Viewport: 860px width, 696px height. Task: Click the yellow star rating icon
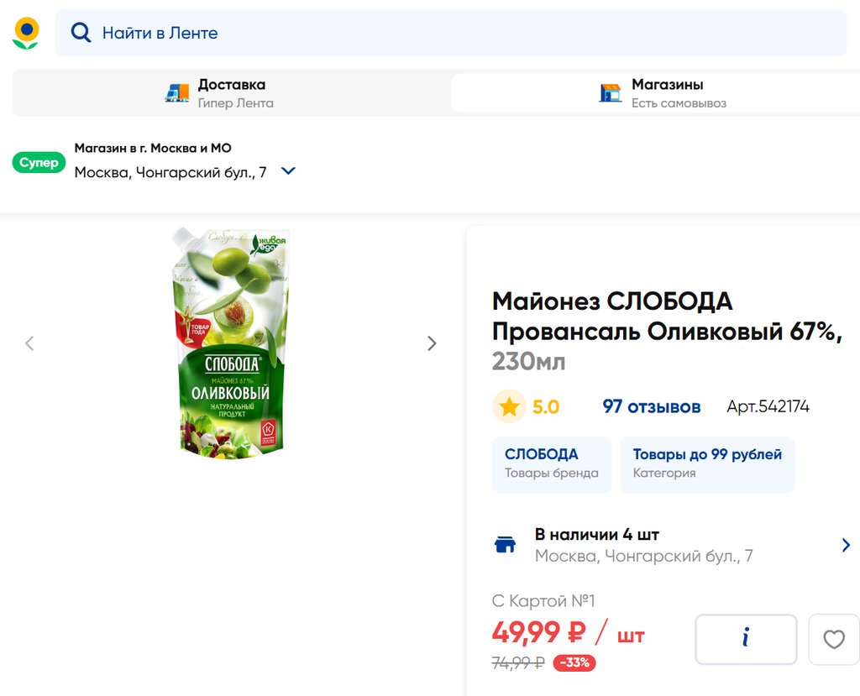tap(509, 407)
